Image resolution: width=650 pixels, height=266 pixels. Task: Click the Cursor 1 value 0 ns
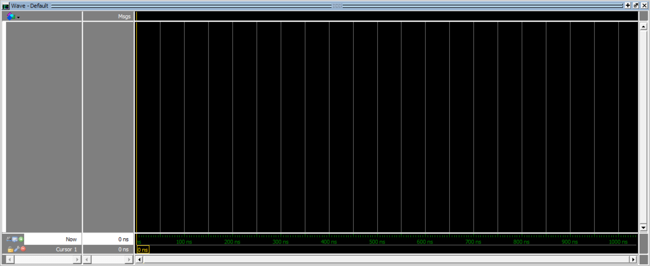pos(124,250)
